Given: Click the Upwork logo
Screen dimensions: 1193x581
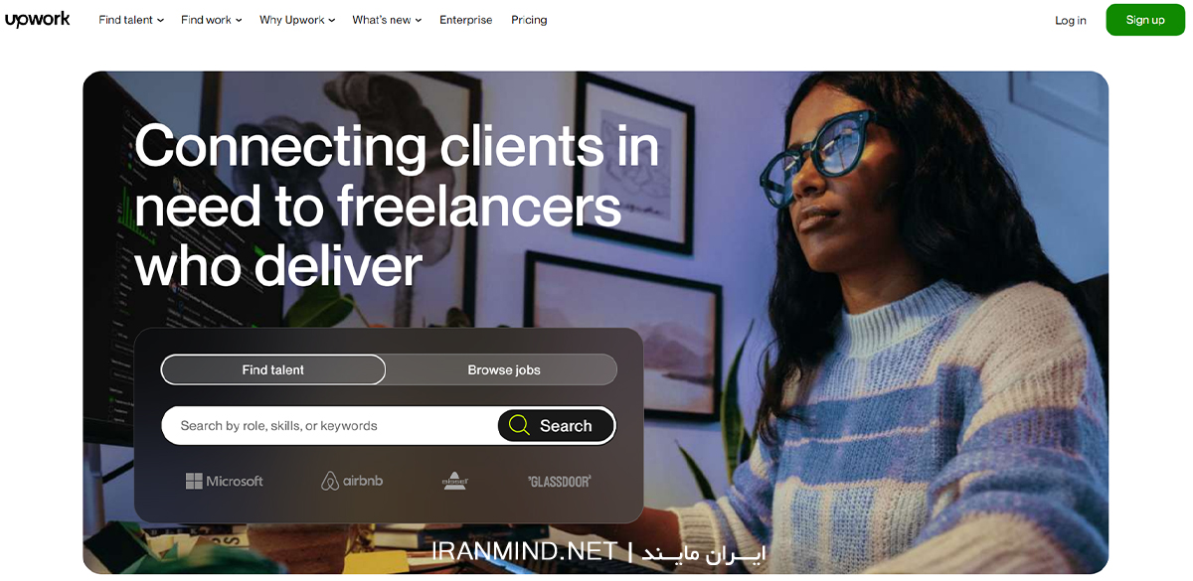Looking at the screenshot, I should (38, 20).
